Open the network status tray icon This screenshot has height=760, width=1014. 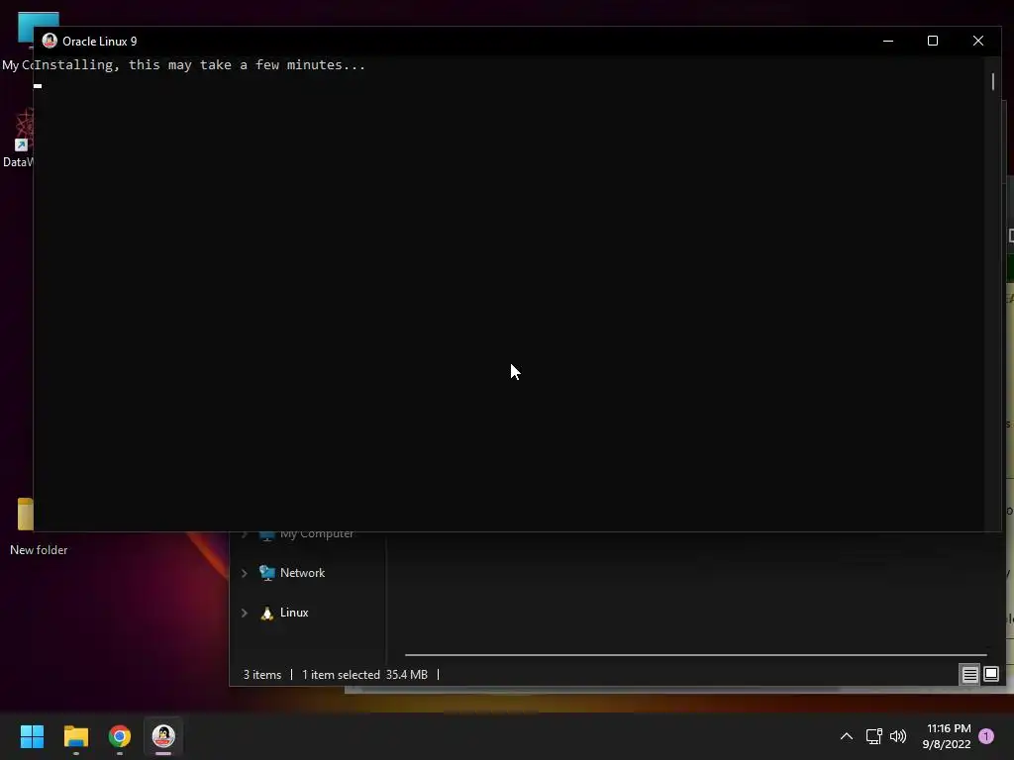coord(873,736)
